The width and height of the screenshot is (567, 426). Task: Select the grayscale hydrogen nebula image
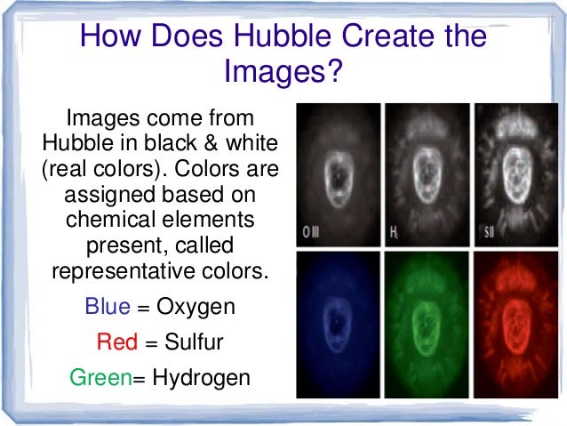(x=427, y=175)
